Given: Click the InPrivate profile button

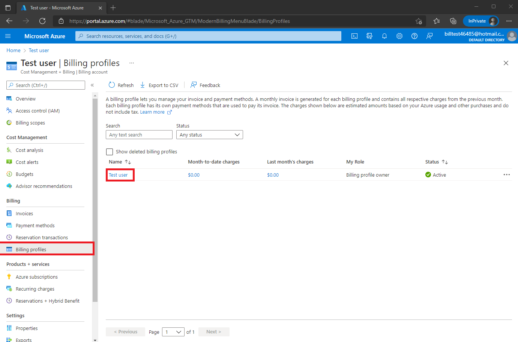Looking at the screenshot, I should click(x=481, y=21).
